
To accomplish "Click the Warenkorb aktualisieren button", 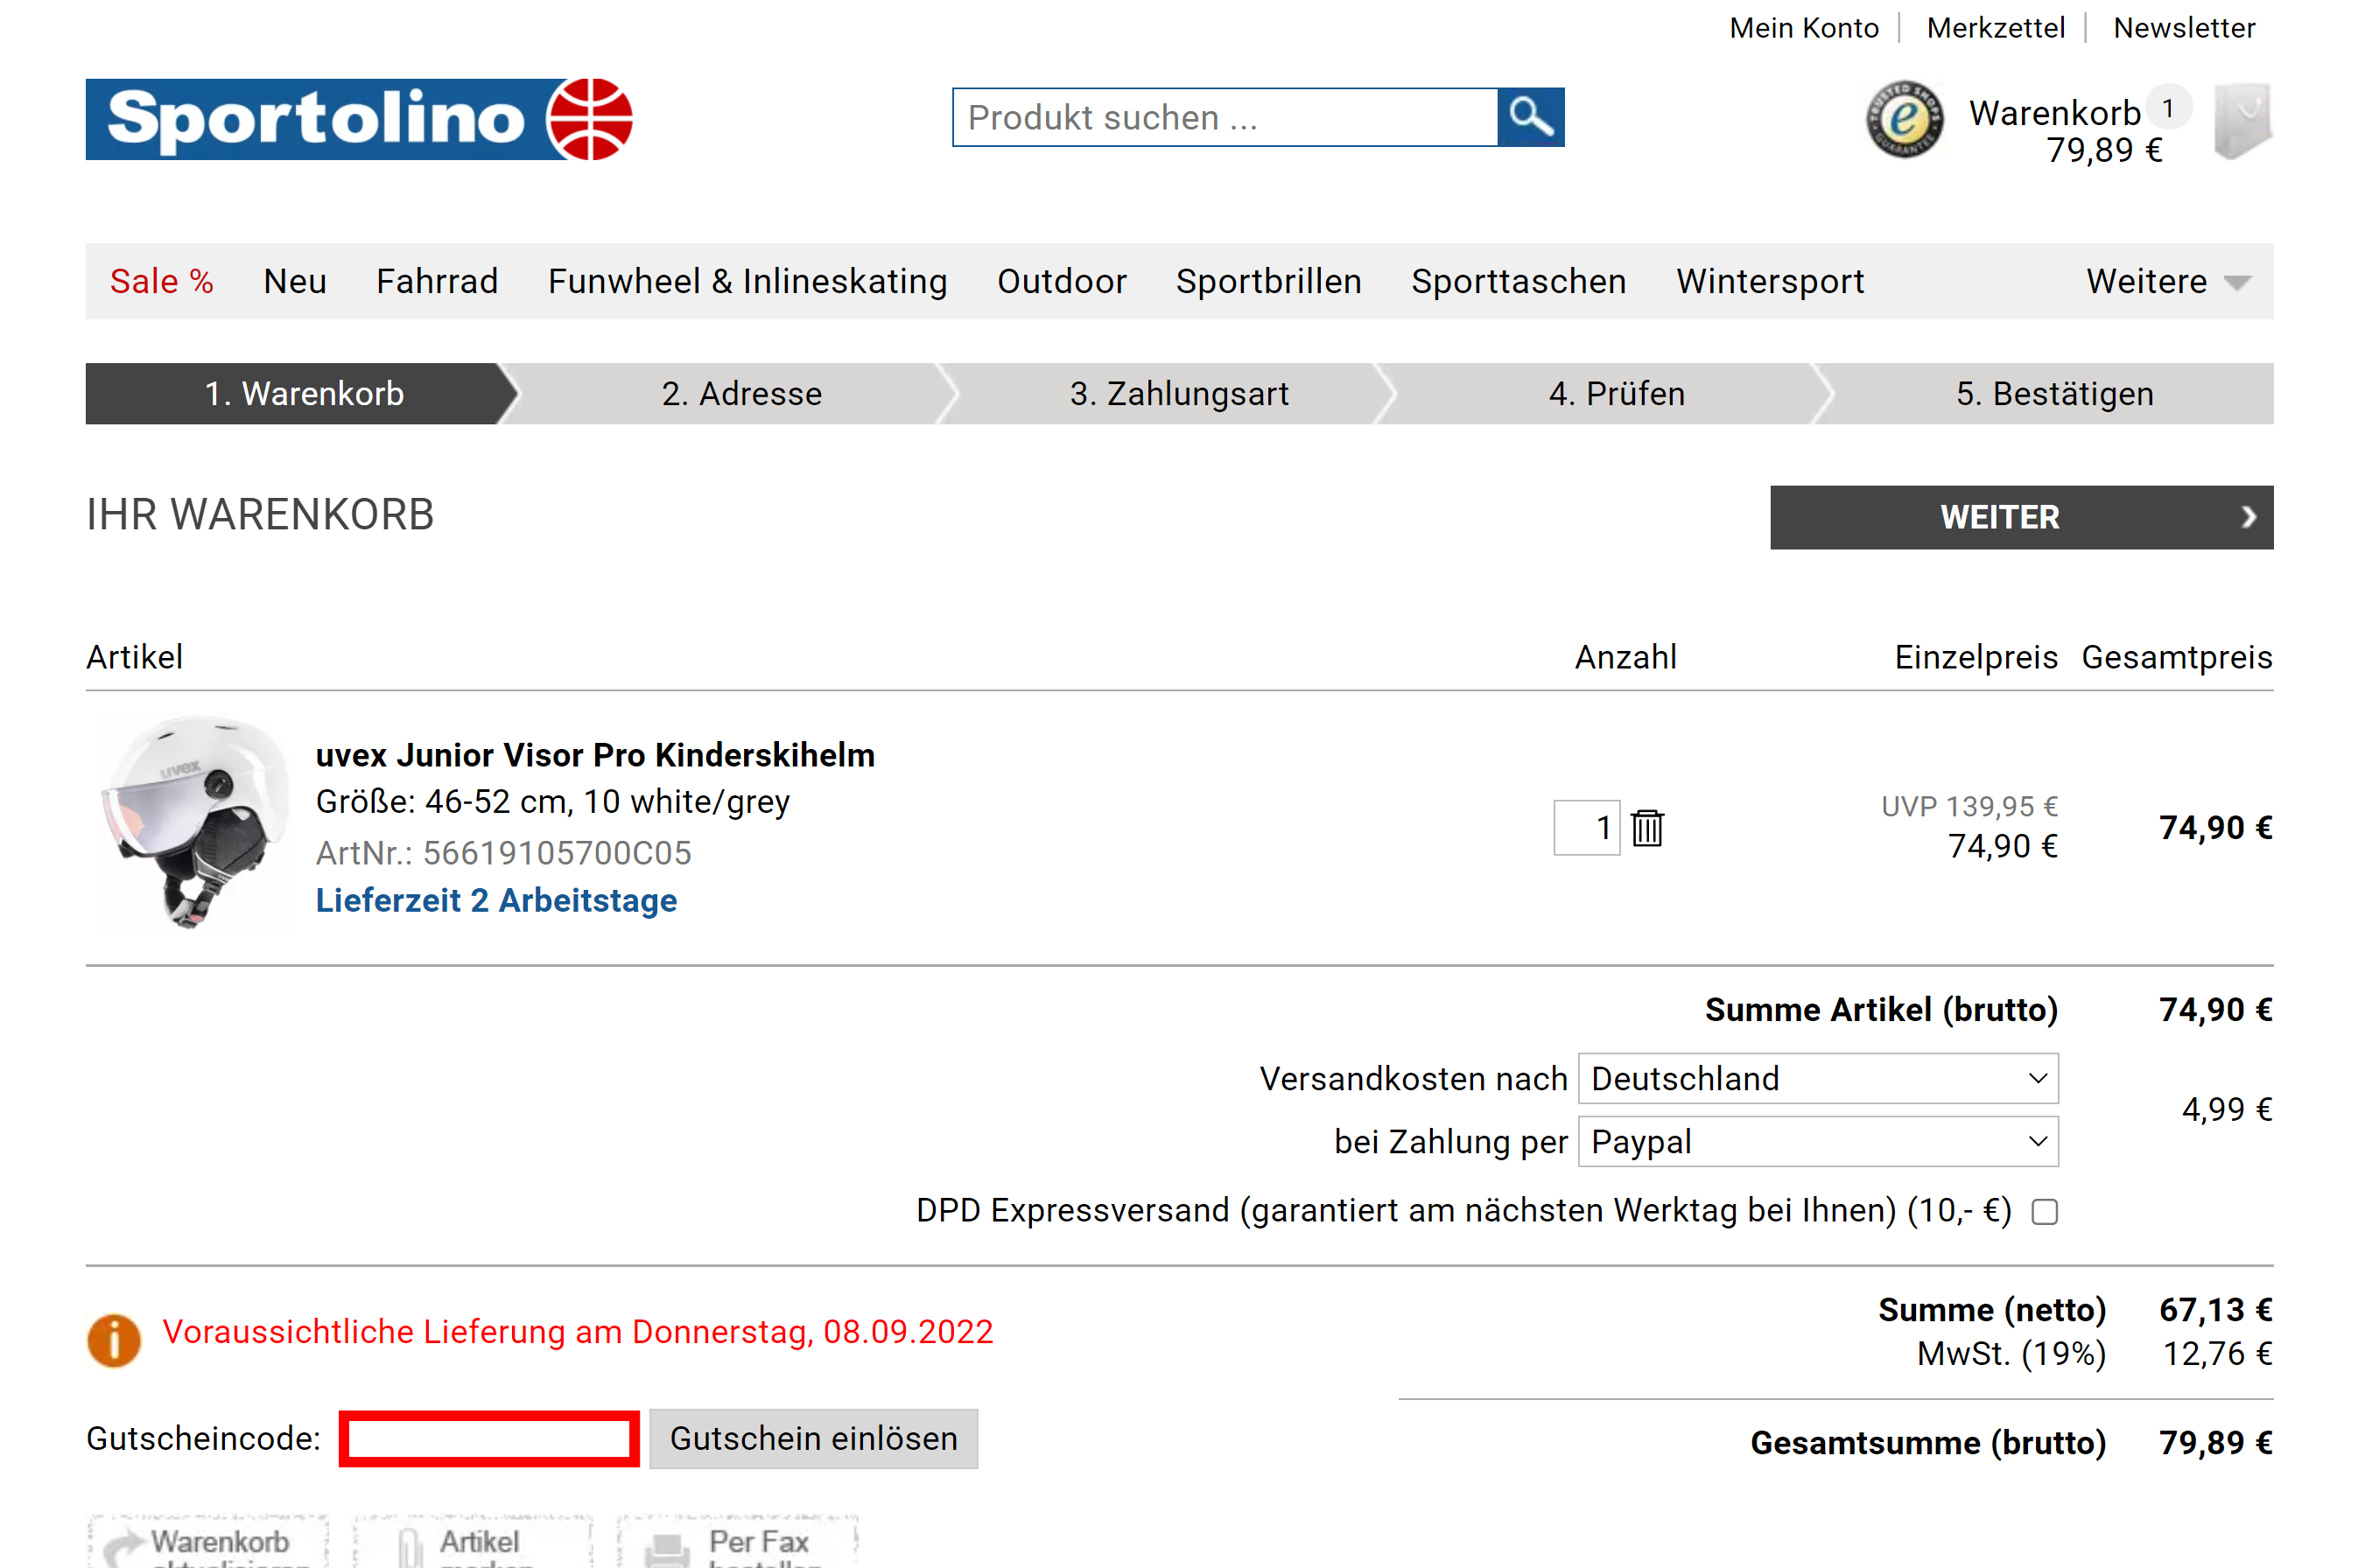I will tap(208, 1541).
